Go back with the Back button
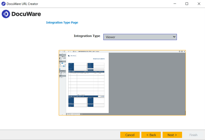 pos(151,135)
